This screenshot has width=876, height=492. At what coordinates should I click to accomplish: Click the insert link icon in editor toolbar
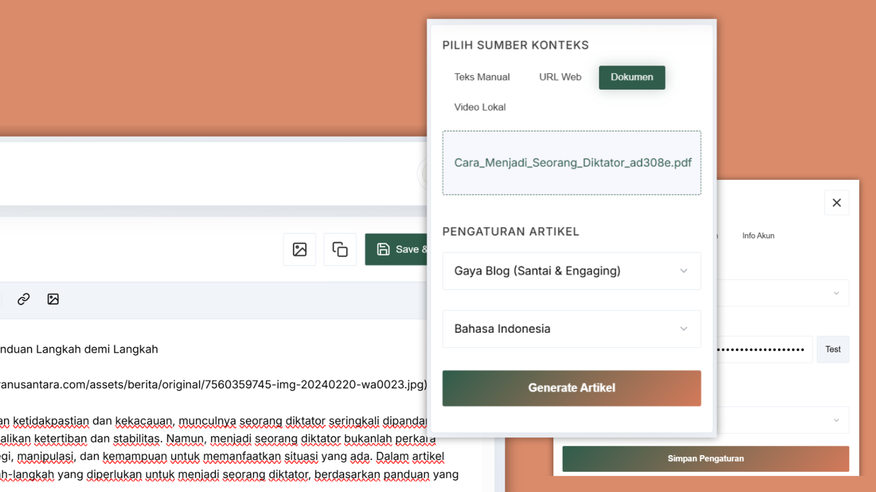click(x=24, y=299)
